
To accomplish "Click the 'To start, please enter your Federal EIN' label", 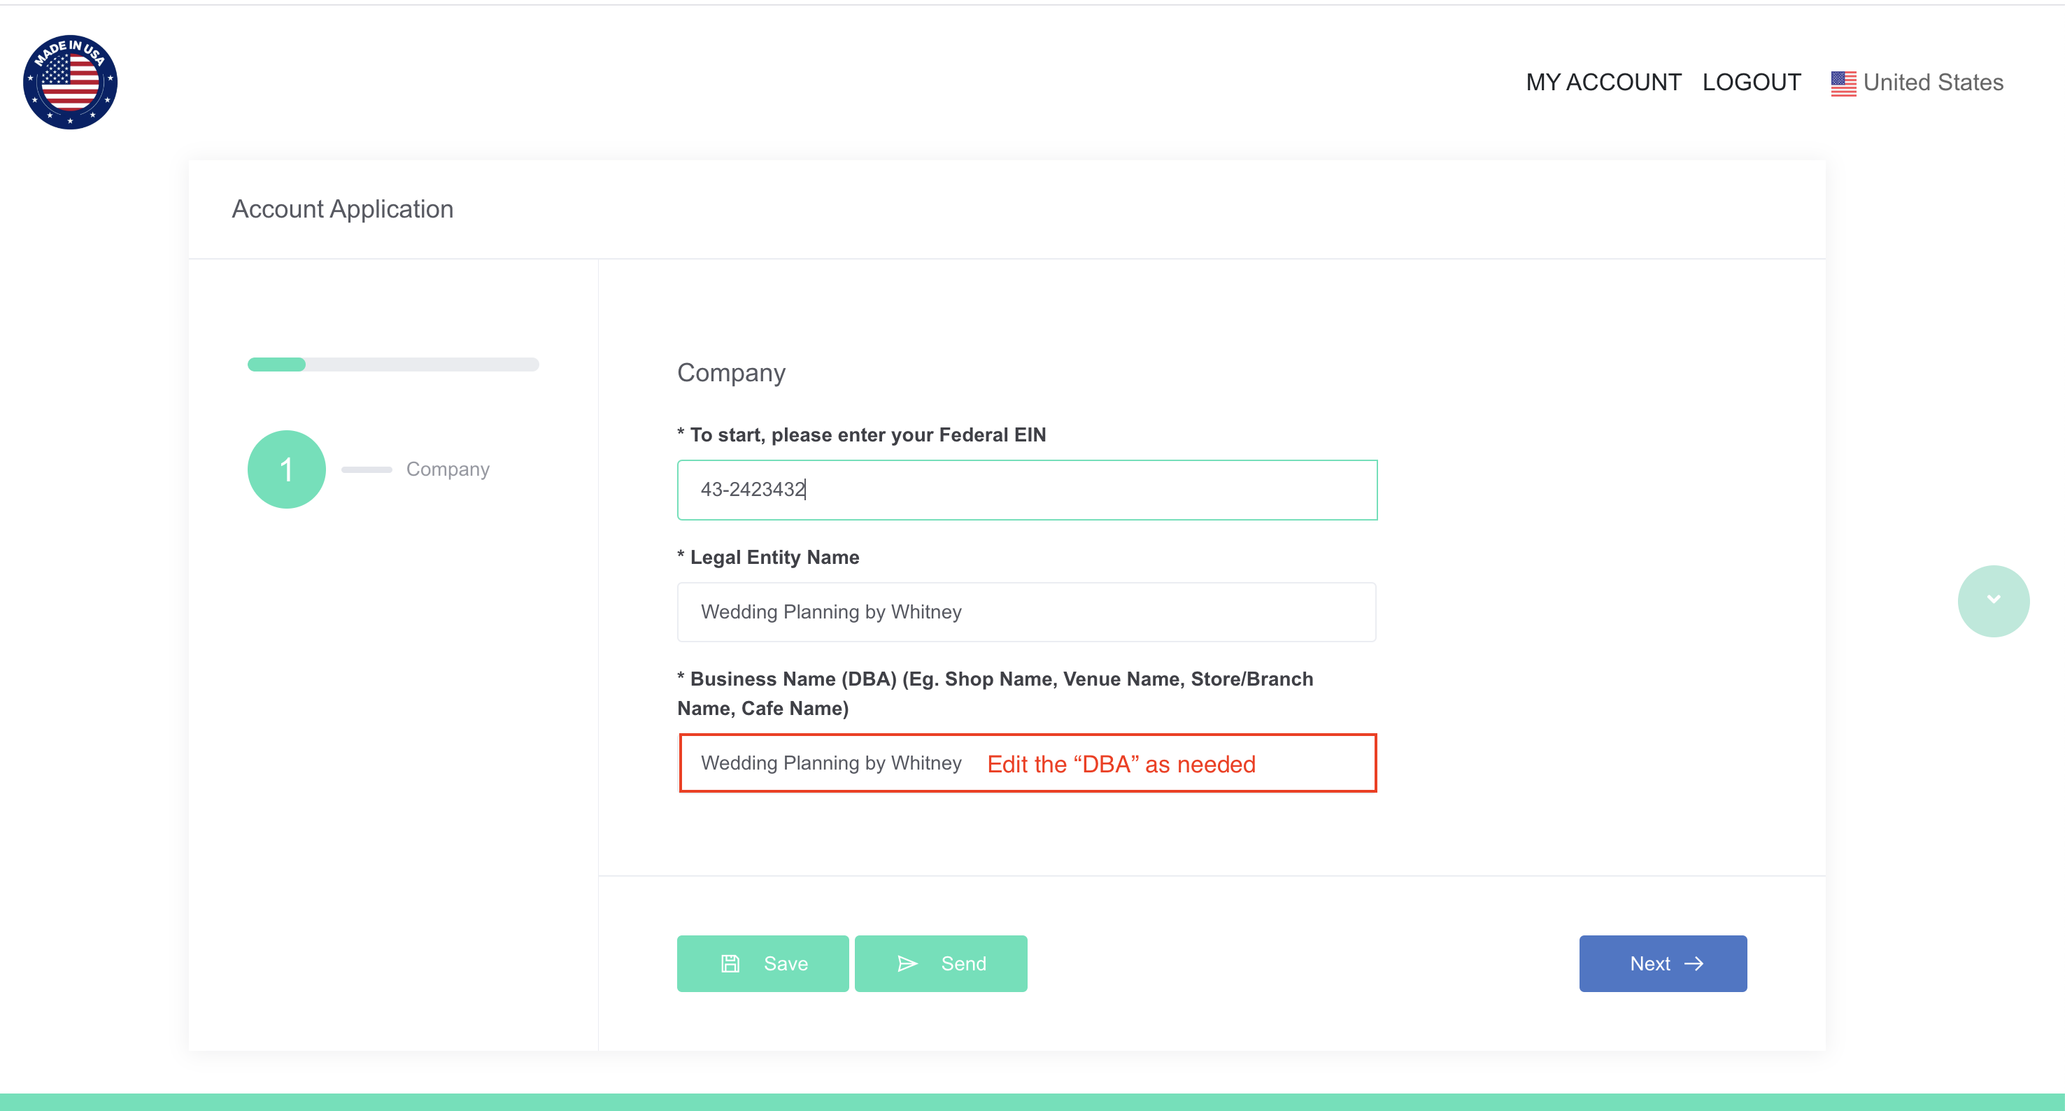I will [x=862, y=435].
